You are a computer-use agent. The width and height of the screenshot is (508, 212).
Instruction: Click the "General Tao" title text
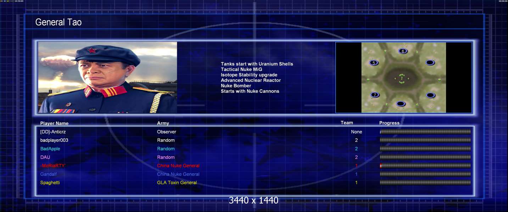58,22
